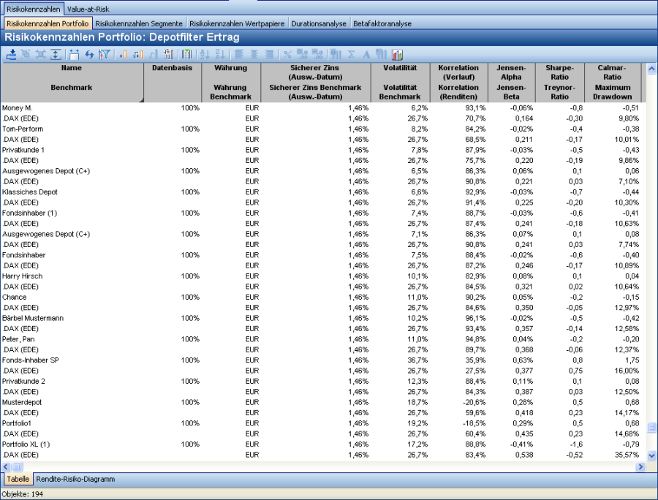Click the export table icon in toolbar
This screenshot has height=500, width=658.
11,54
